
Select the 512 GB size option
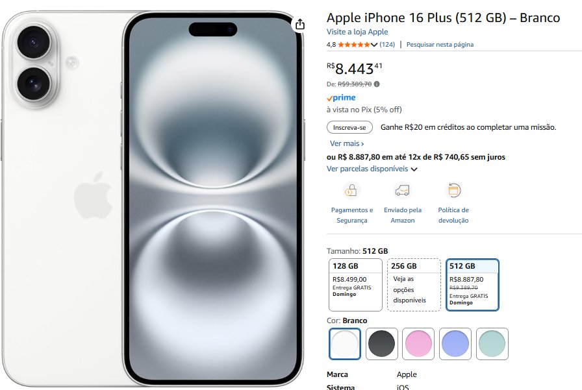click(472, 285)
